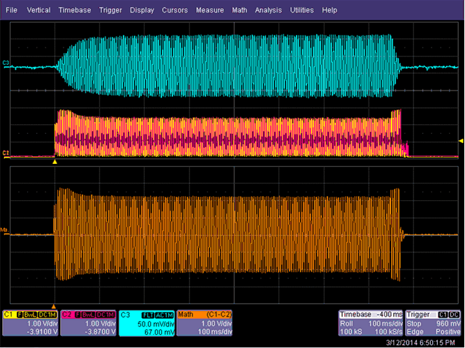465x348 pixels.
Task: Expand the Trigger menu
Action: pos(110,10)
